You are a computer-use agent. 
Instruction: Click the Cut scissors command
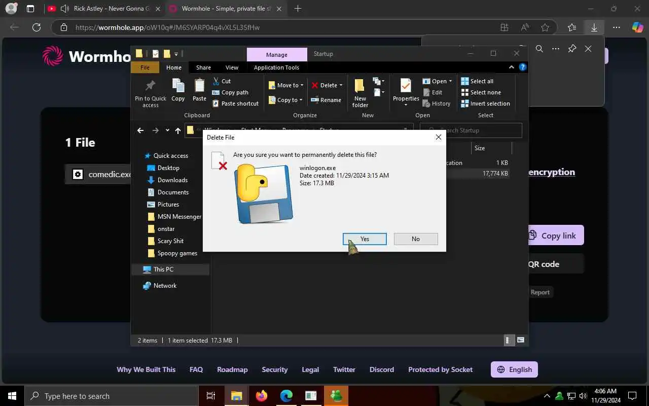pyautogui.click(x=222, y=81)
